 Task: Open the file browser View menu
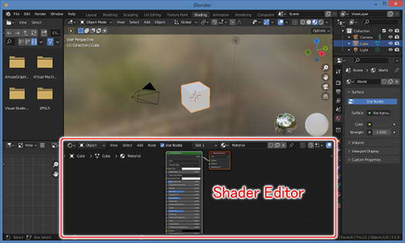click(x=23, y=22)
